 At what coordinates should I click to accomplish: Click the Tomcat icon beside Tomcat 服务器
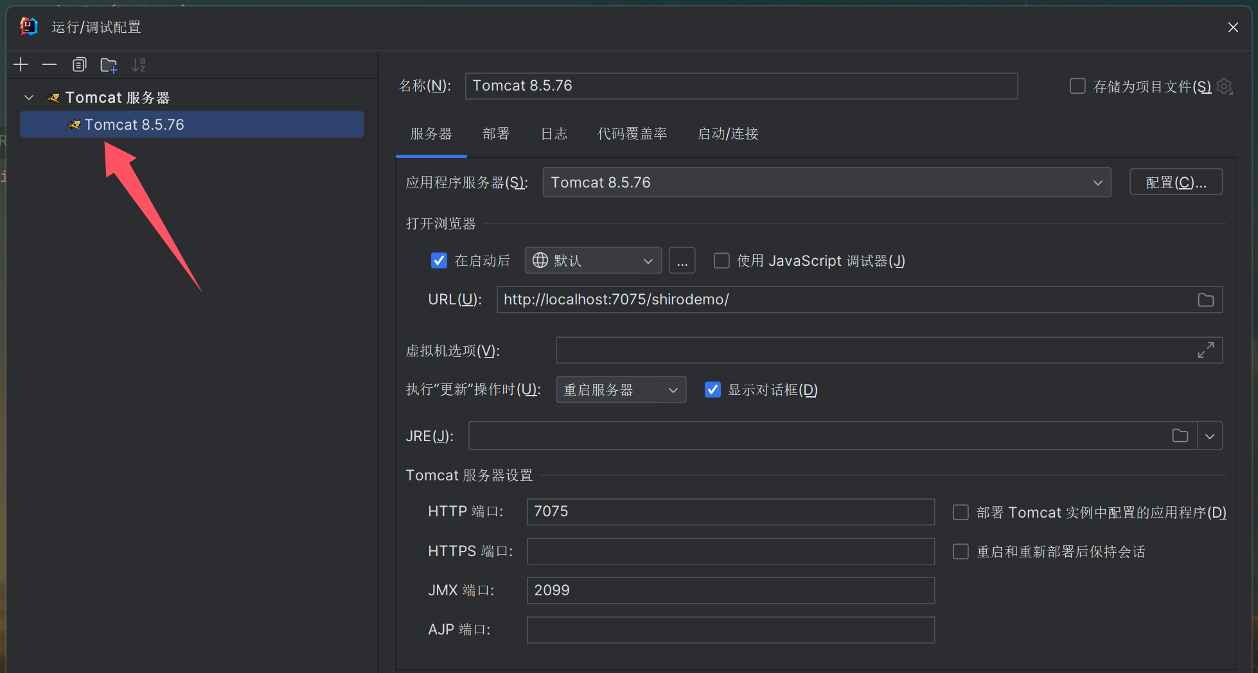pyautogui.click(x=53, y=98)
